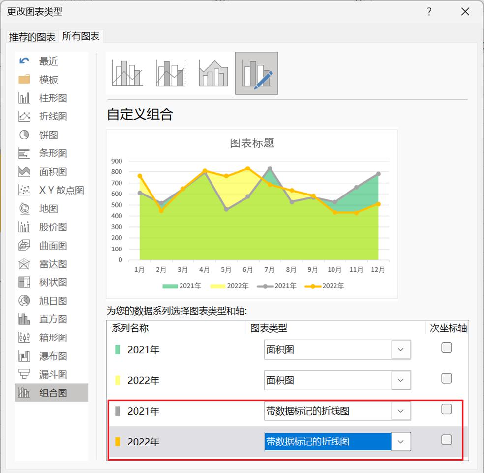
Task: Choose the Histogram (直方图) icon
Action: (24, 319)
